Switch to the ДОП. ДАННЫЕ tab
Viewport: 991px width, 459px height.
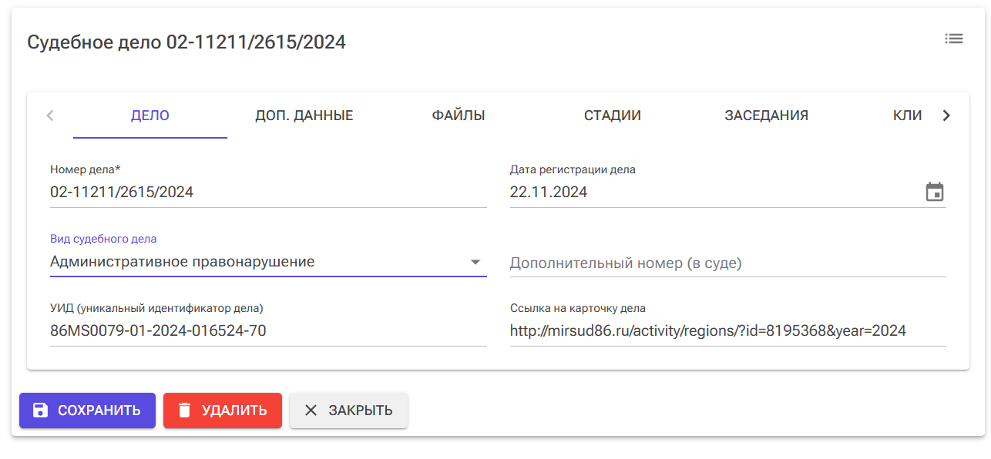(x=304, y=116)
